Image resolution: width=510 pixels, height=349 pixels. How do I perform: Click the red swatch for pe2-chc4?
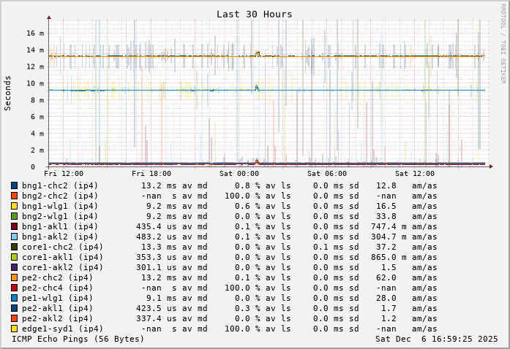click(14, 288)
